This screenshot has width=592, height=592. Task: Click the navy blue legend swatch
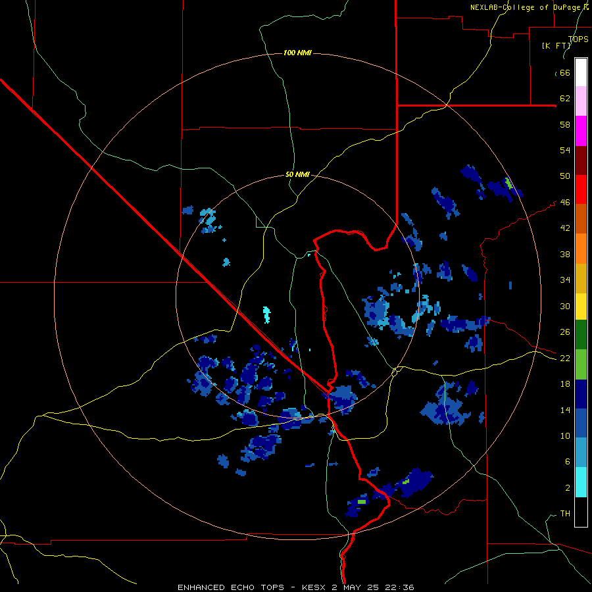tap(581, 394)
